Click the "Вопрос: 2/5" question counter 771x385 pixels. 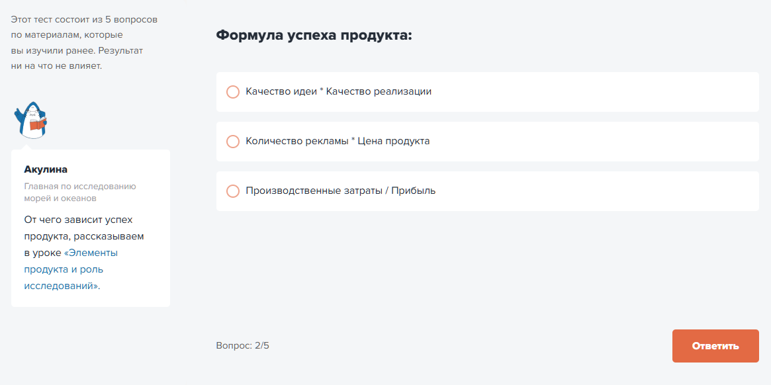tap(242, 346)
